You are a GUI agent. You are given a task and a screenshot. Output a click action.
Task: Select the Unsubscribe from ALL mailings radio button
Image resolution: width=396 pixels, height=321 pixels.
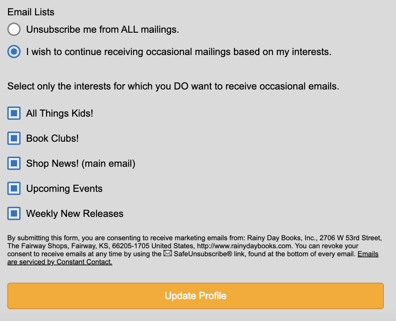coord(14,30)
